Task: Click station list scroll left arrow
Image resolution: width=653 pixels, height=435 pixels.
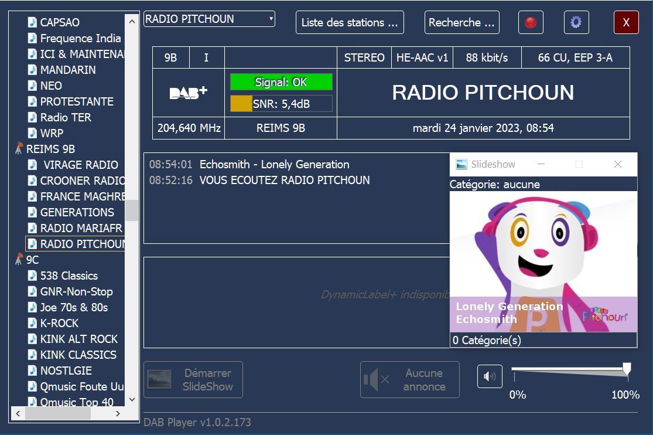Action: point(18,414)
